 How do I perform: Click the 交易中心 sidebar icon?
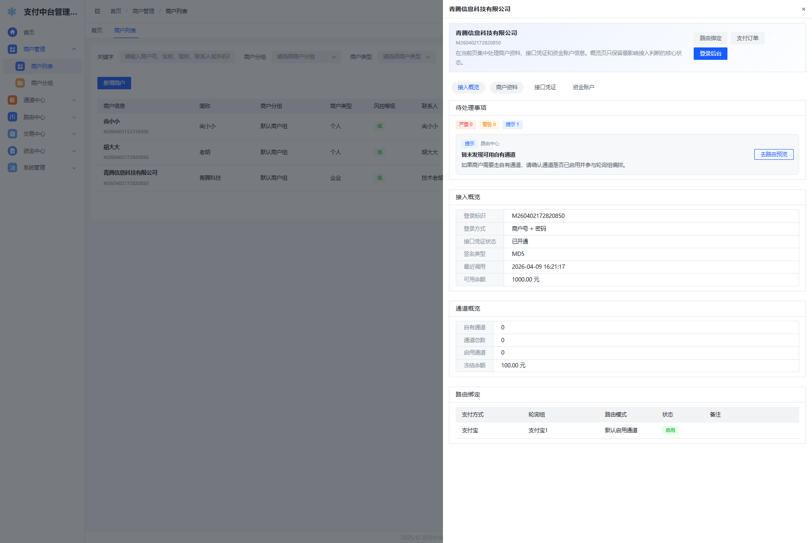click(x=12, y=134)
